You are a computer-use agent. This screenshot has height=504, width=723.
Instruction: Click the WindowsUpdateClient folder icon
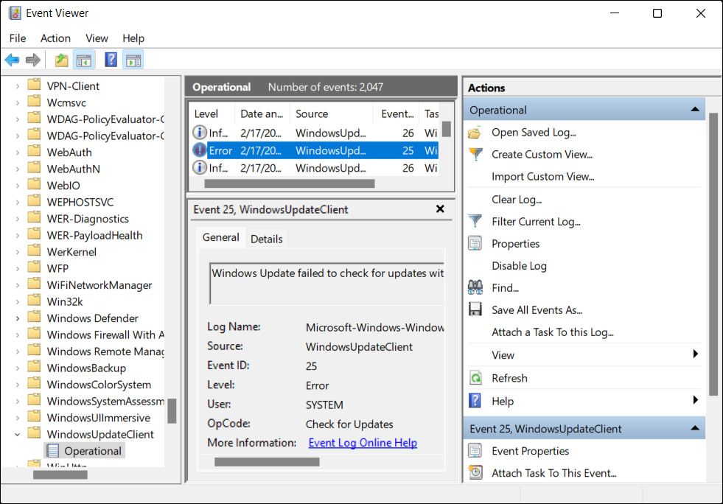point(34,433)
